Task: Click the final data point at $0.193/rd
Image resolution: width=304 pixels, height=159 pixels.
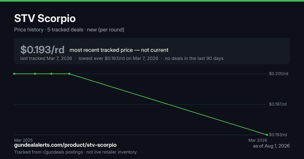Action: tap(267, 135)
